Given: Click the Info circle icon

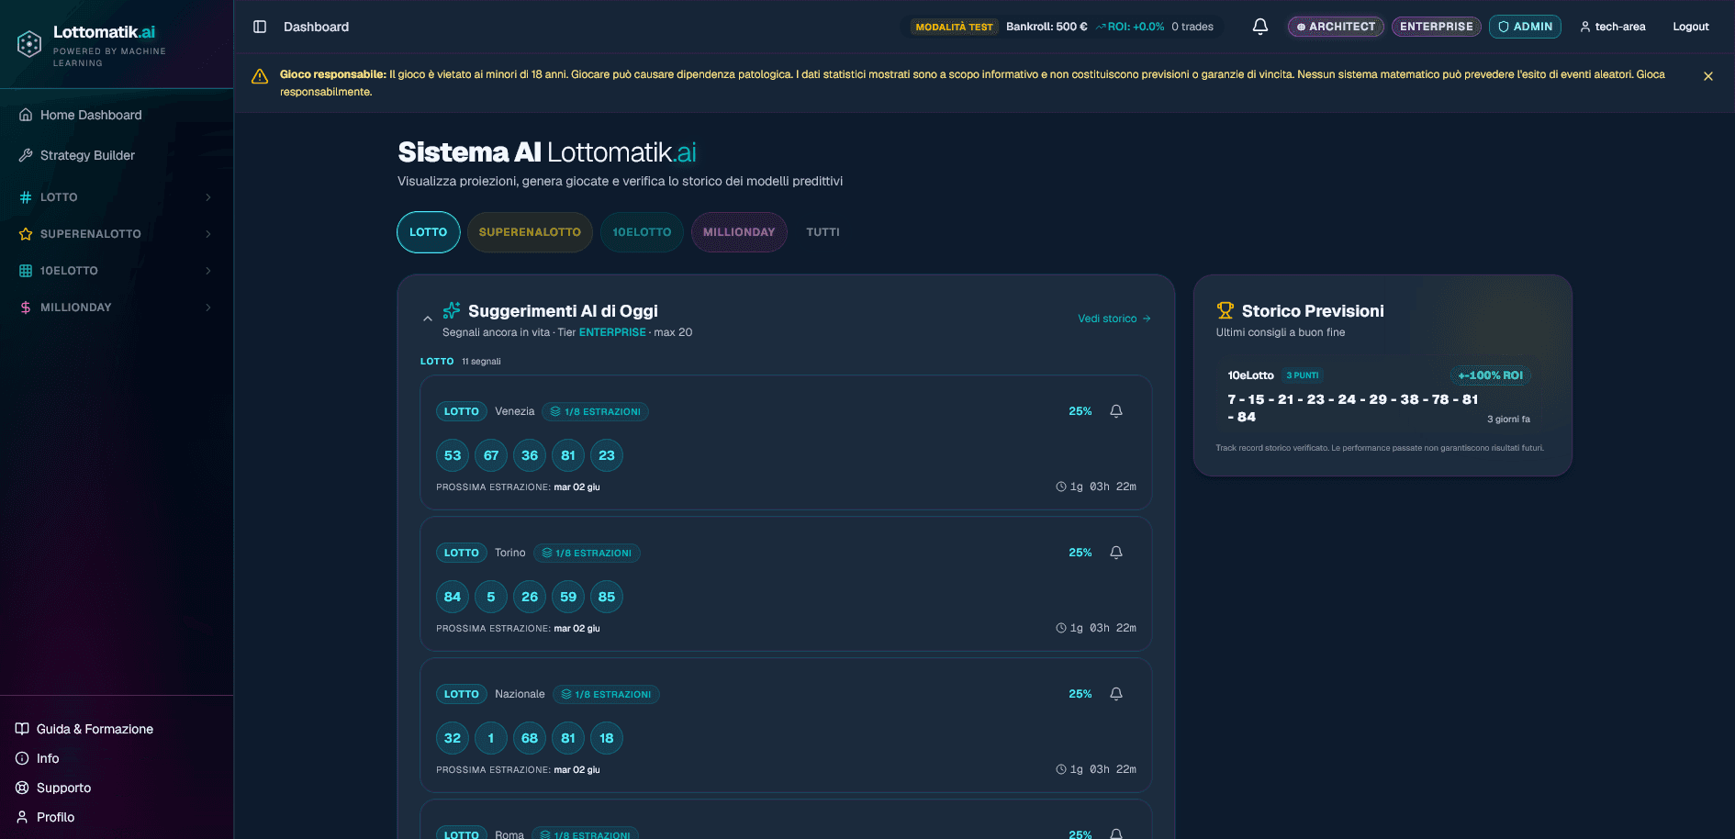Looking at the screenshot, I should (22, 758).
